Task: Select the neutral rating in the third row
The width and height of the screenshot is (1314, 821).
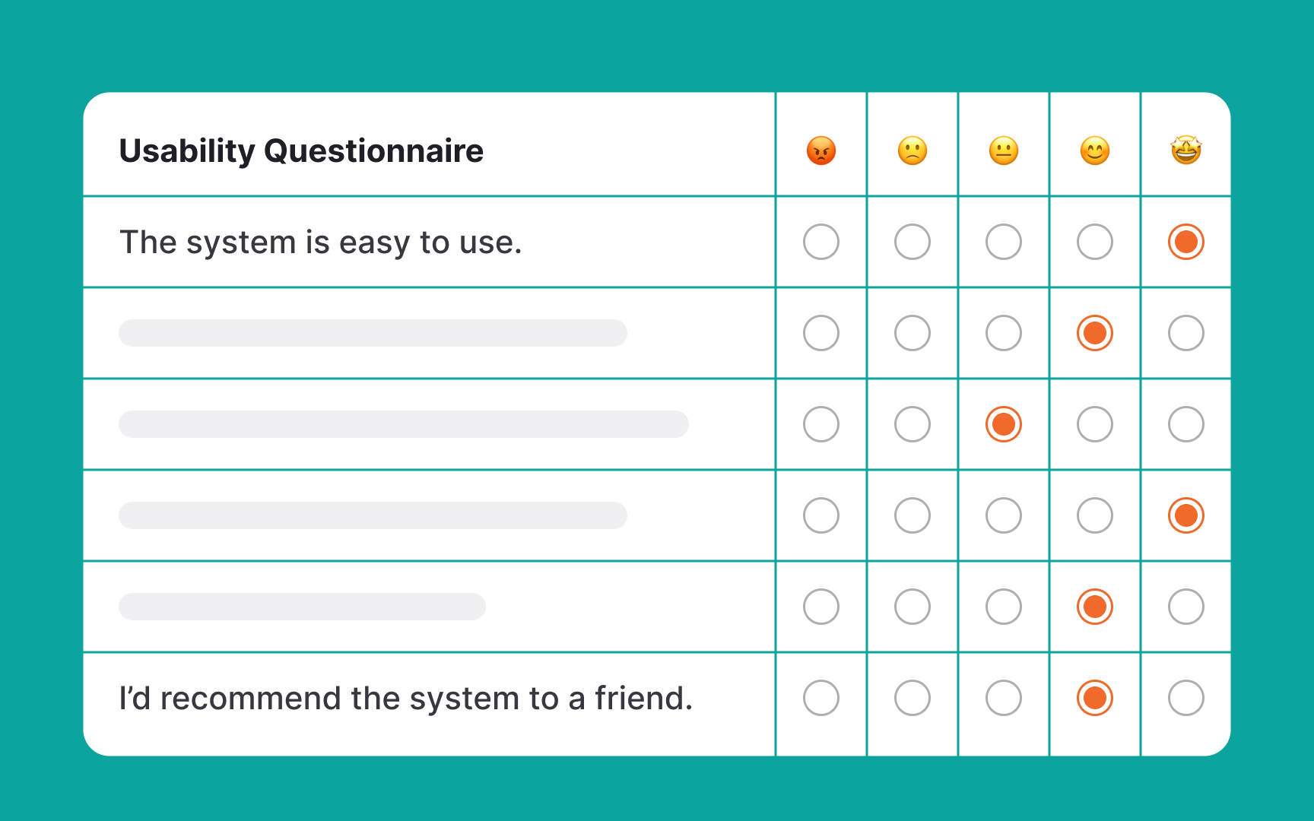Action: point(1003,424)
